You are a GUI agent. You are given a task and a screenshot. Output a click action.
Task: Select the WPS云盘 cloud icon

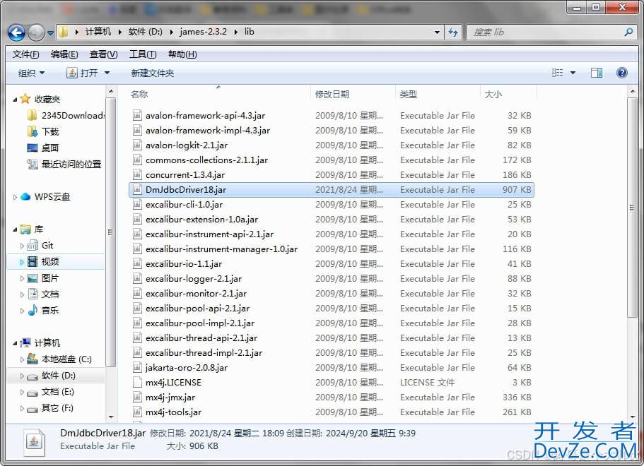tap(26, 197)
